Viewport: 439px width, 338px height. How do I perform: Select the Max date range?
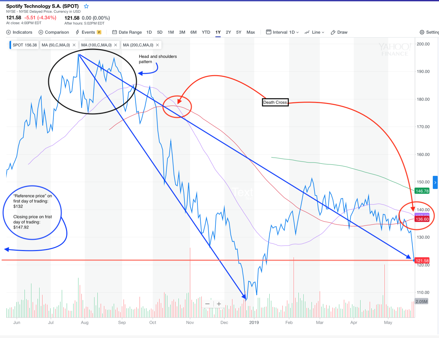pos(251,32)
